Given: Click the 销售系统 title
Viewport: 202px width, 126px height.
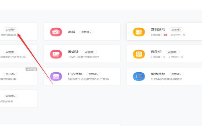Looking at the screenshot, I should pyautogui.click(x=158, y=74).
